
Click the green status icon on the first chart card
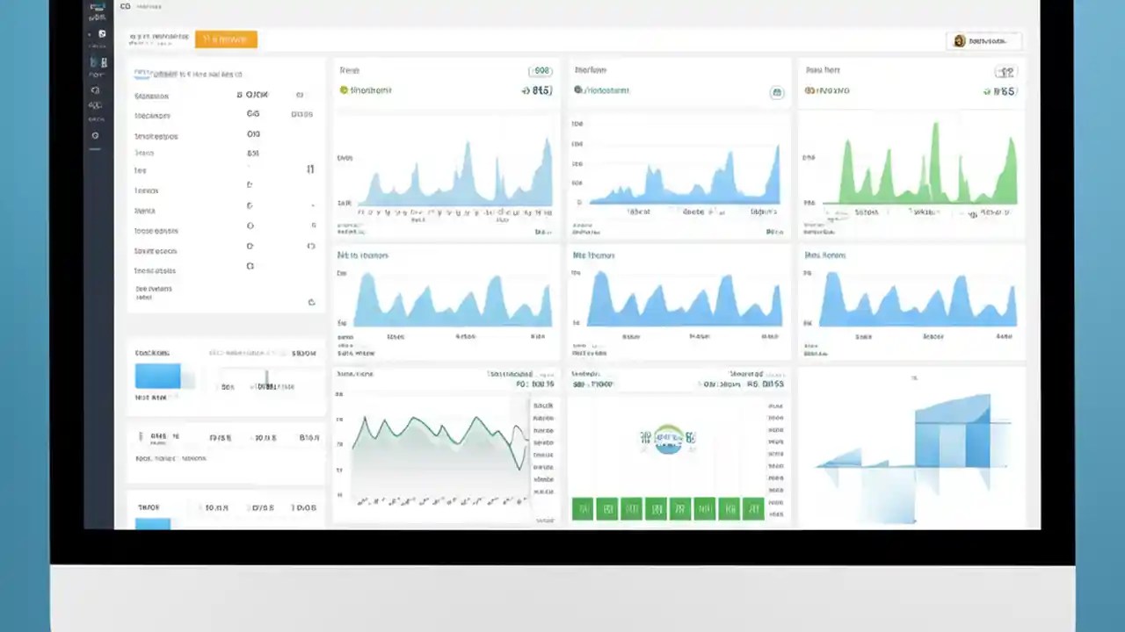(344, 90)
